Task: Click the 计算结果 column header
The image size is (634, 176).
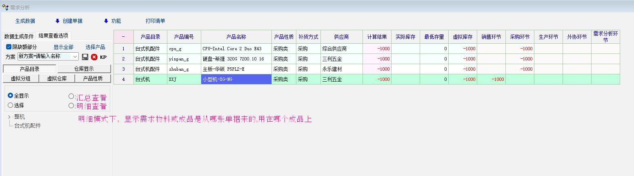Action: click(377, 37)
